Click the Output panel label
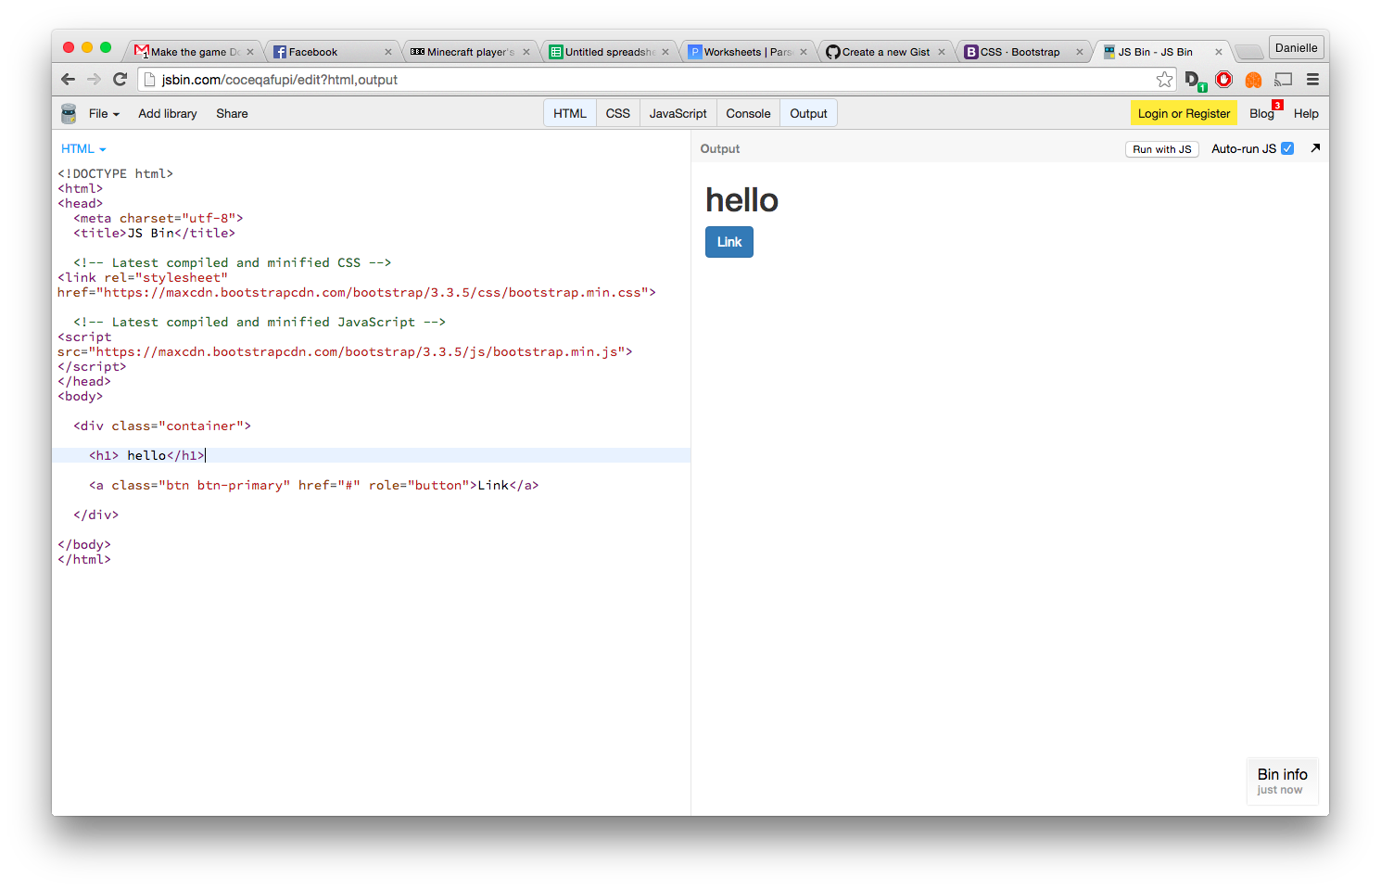 pyautogui.click(x=720, y=148)
